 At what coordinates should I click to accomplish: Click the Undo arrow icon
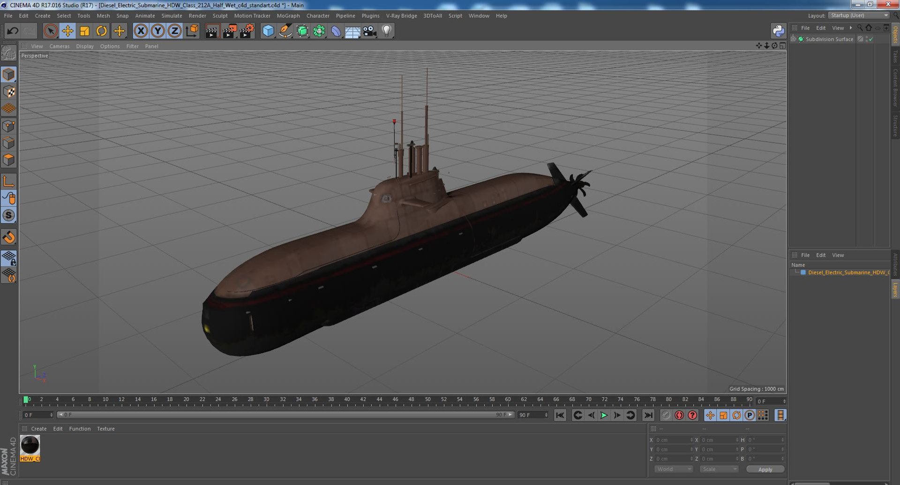tap(13, 31)
